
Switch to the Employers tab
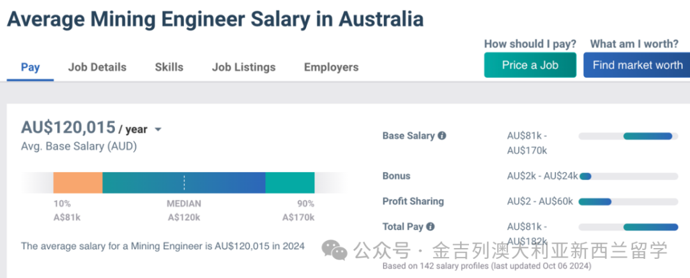pos(332,67)
